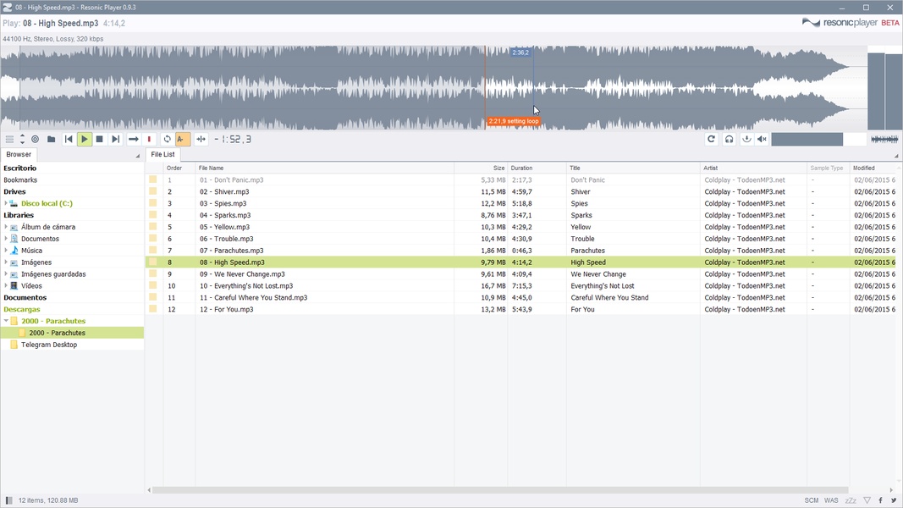Viewport: 903px width, 508px height.
Task: Sort by Duration column header
Action: click(537, 168)
